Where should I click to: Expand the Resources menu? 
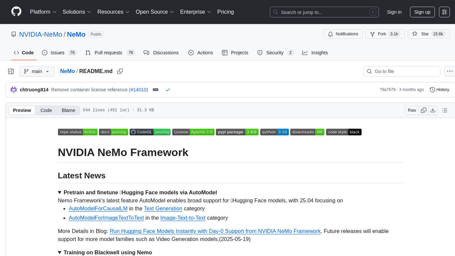click(x=113, y=12)
